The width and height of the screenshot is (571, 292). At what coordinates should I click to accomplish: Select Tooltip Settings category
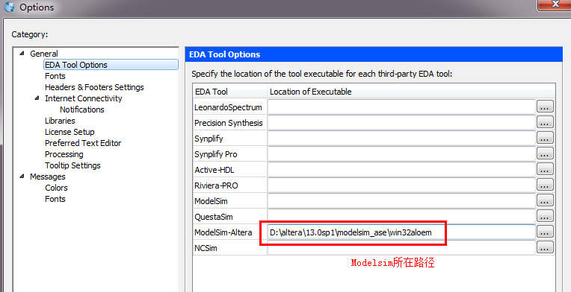[x=72, y=166]
